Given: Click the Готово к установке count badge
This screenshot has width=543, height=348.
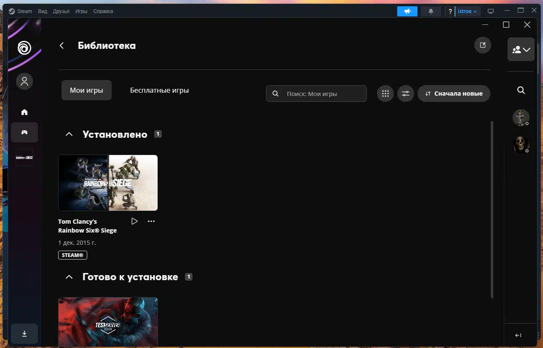Looking at the screenshot, I should tap(189, 277).
